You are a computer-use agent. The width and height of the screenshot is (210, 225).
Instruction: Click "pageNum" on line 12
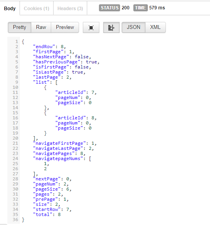(x=68, y=97)
